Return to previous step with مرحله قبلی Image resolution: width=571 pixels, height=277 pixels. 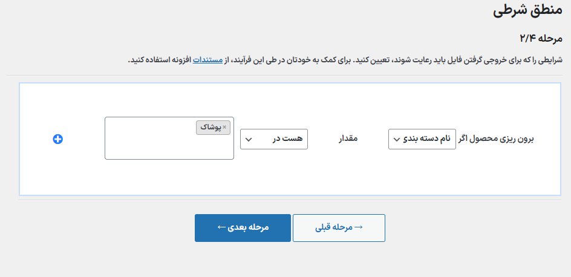pyautogui.click(x=339, y=227)
